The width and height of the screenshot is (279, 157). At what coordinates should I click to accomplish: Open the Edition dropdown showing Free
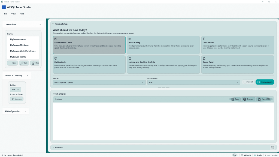pyautogui.click(x=16, y=89)
